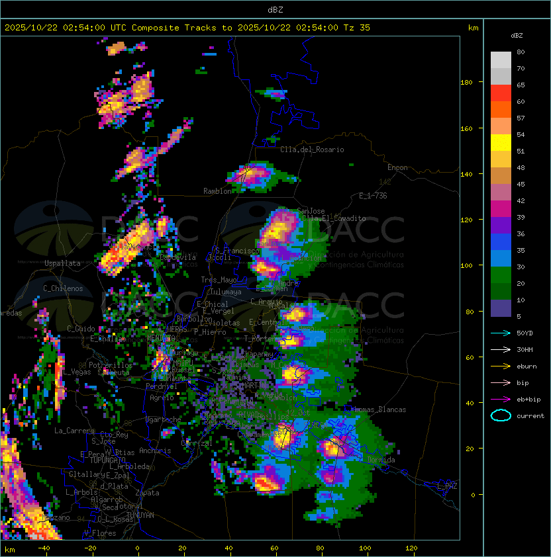
Task: Click the Tres_Mayo place label
Action: 219,280
